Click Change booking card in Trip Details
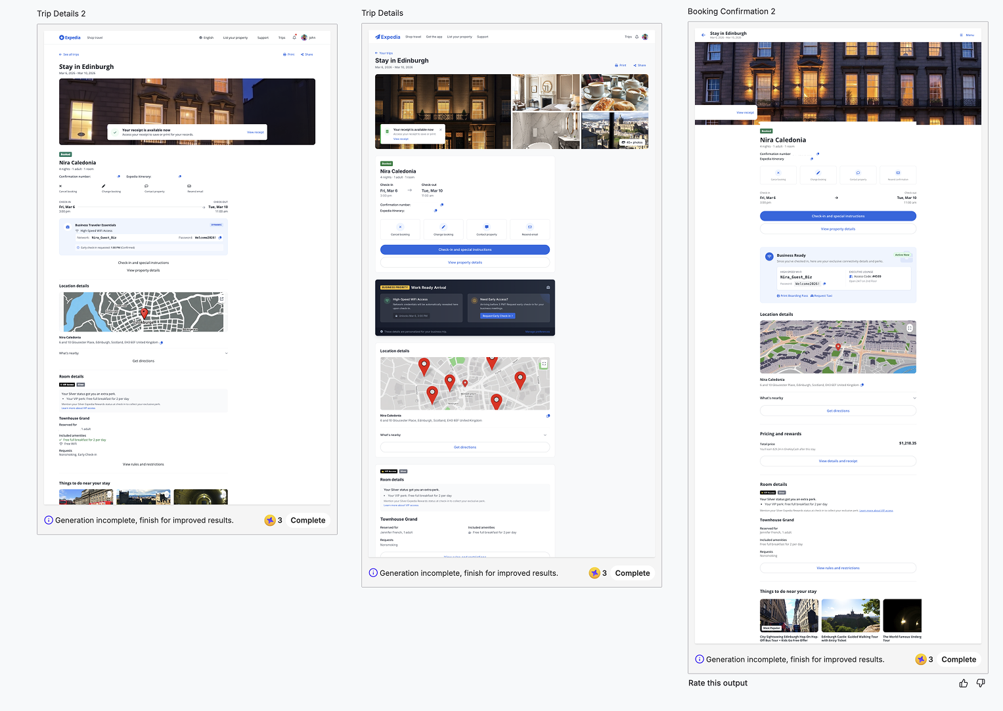The width and height of the screenshot is (1003, 711). [443, 230]
